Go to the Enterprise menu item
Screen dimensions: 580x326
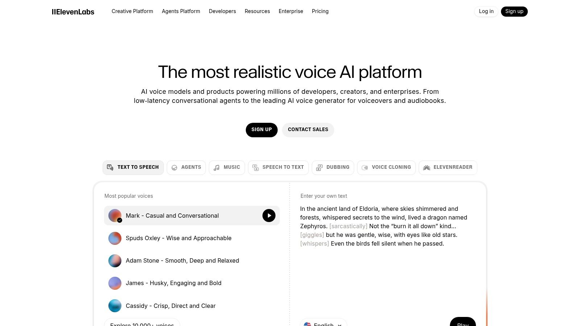(291, 11)
